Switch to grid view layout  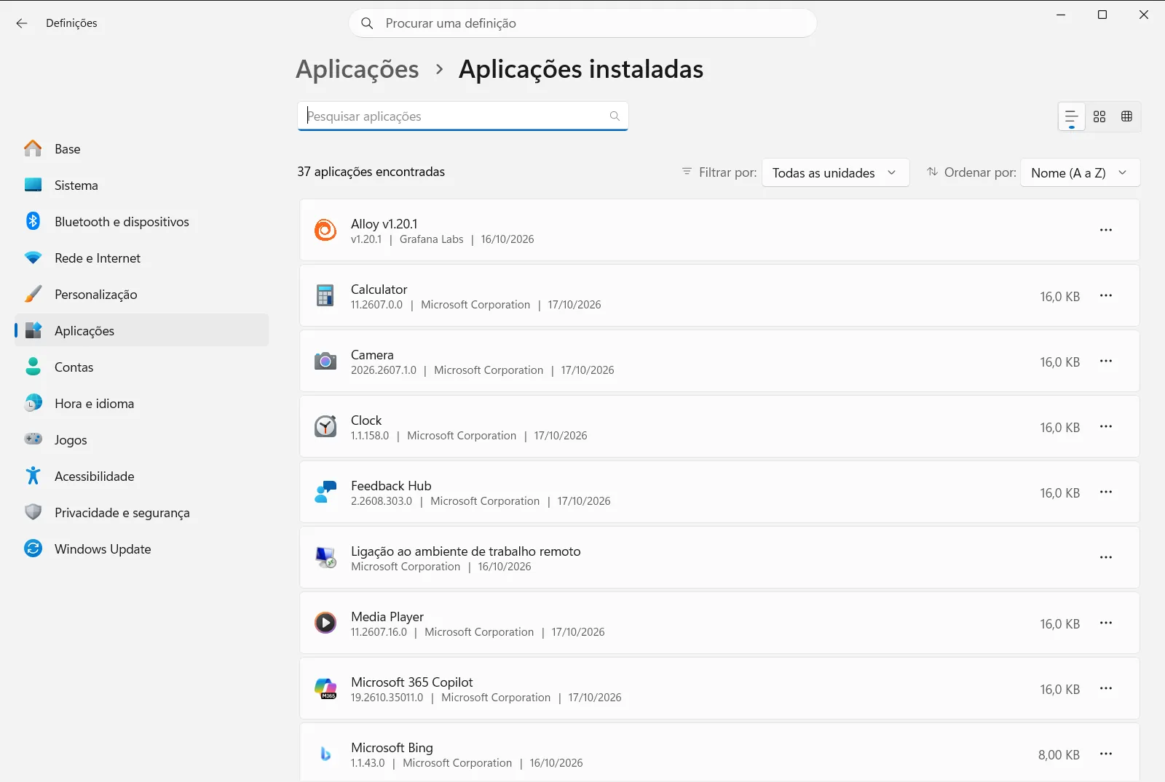pyautogui.click(x=1099, y=116)
